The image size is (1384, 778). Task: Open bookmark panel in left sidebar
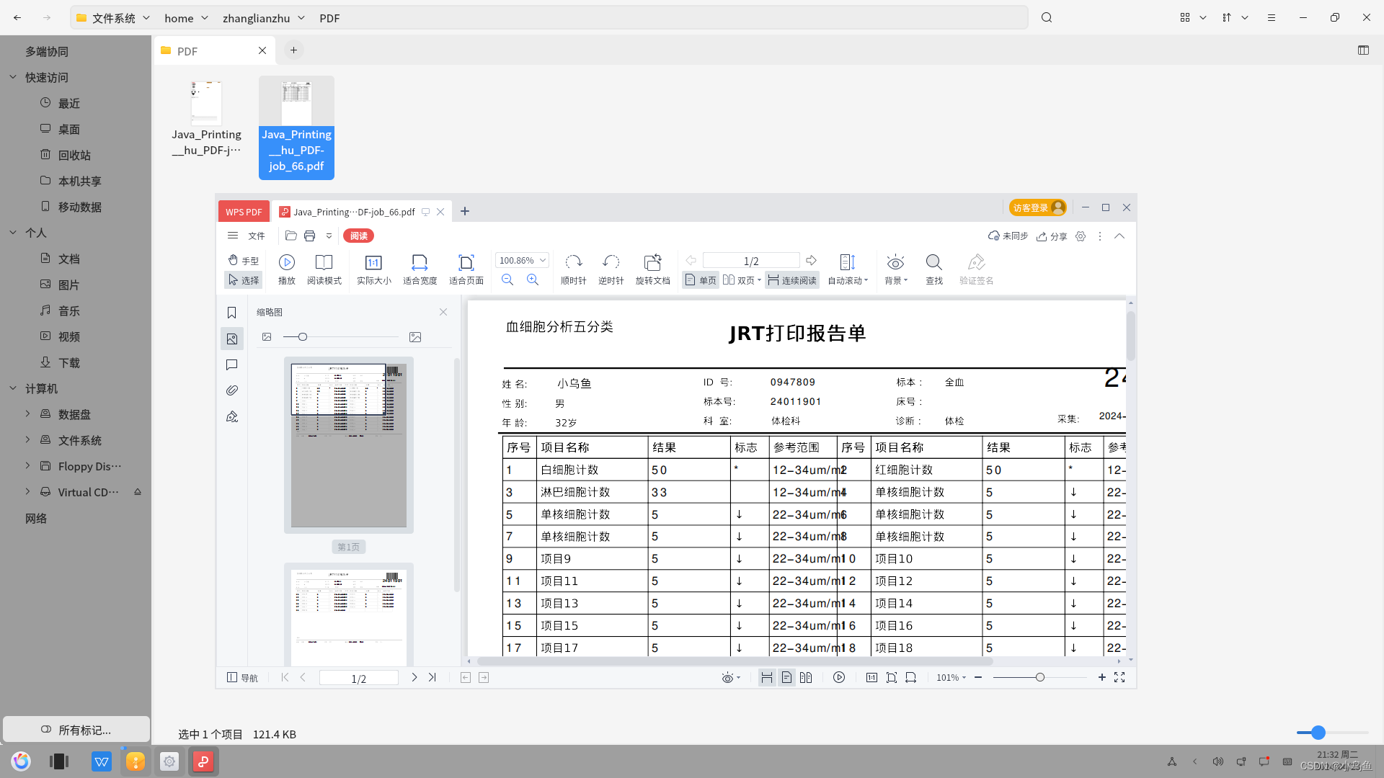click(x=231, y=313)
